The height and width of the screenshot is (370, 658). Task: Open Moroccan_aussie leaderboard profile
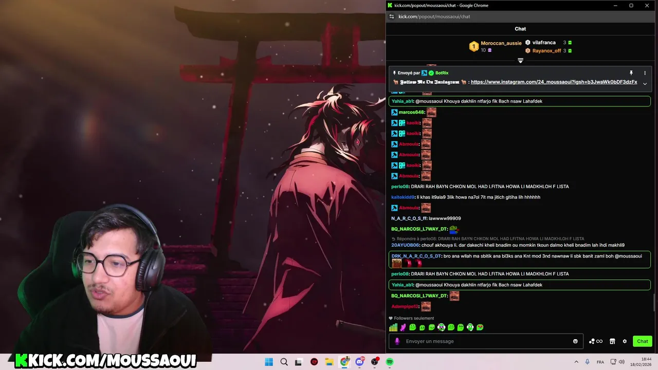501,43
